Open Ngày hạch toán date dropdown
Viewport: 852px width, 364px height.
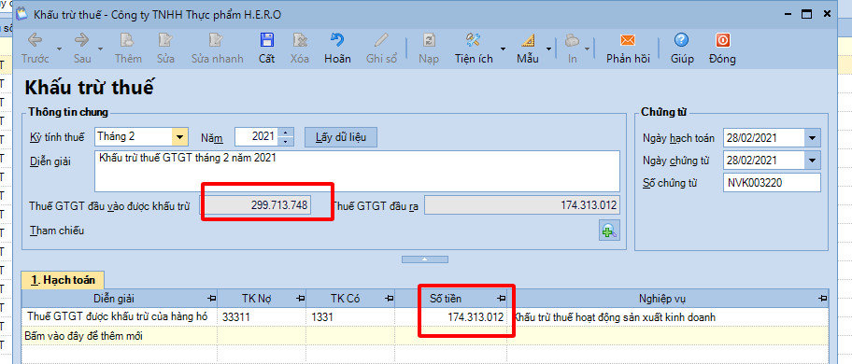click(x=813, y=138)
